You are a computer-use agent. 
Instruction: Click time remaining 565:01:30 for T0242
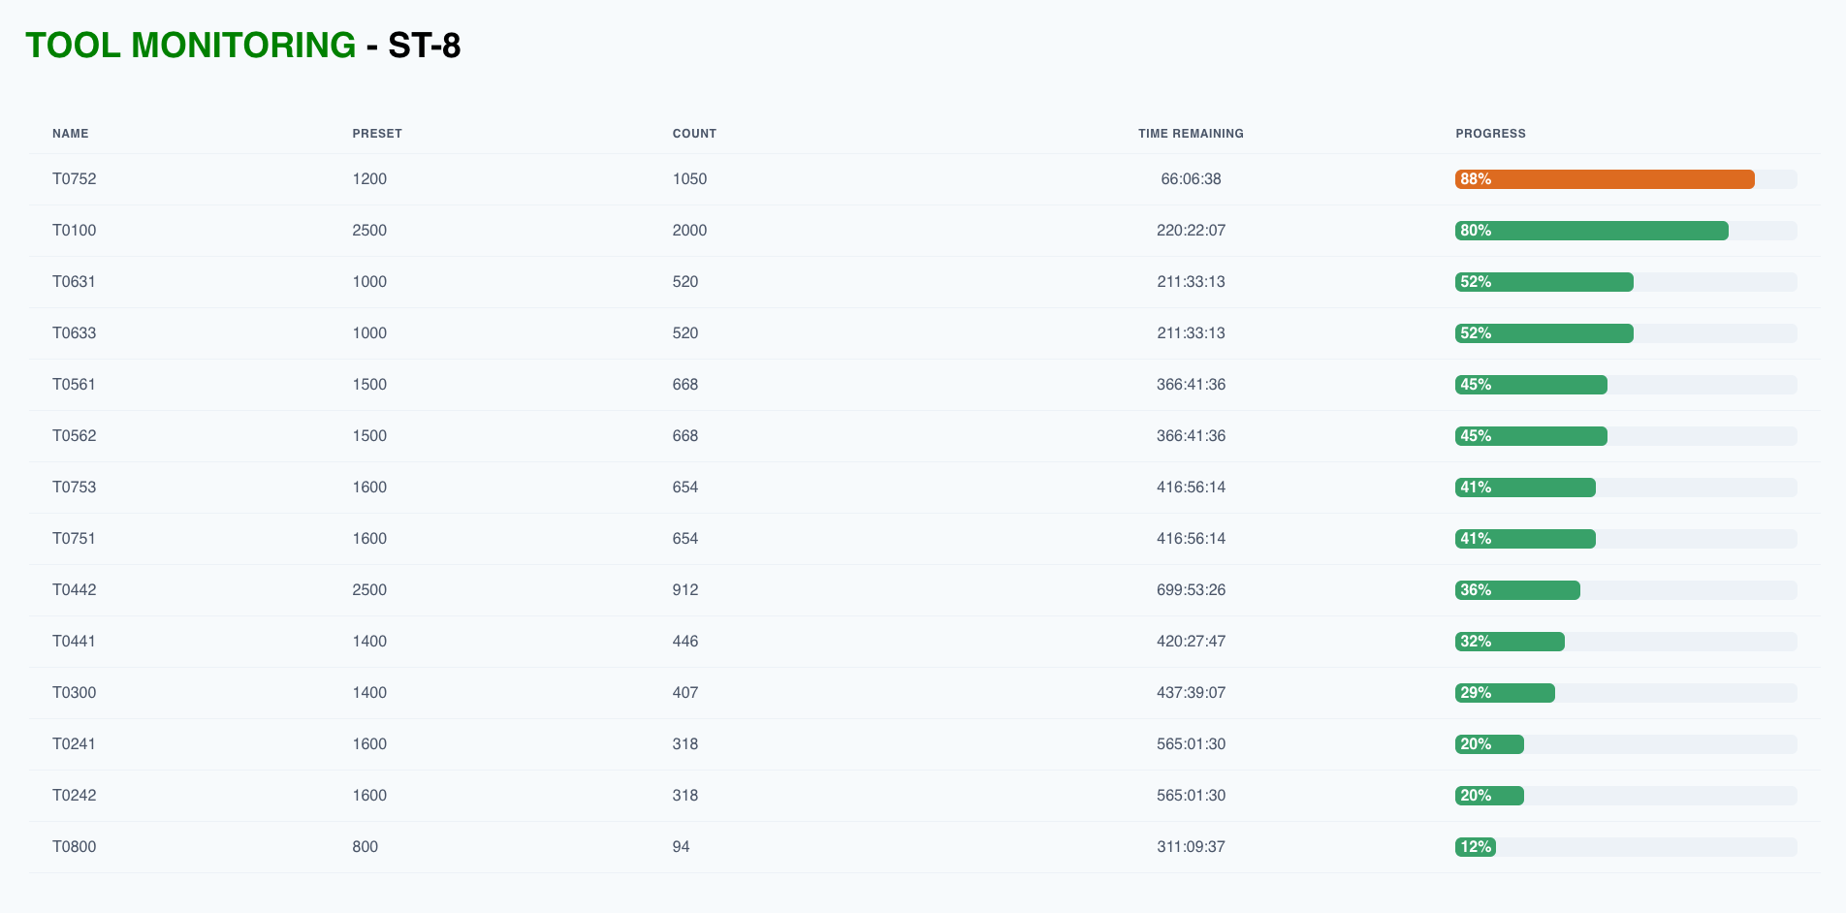(x=1191, y=795)
